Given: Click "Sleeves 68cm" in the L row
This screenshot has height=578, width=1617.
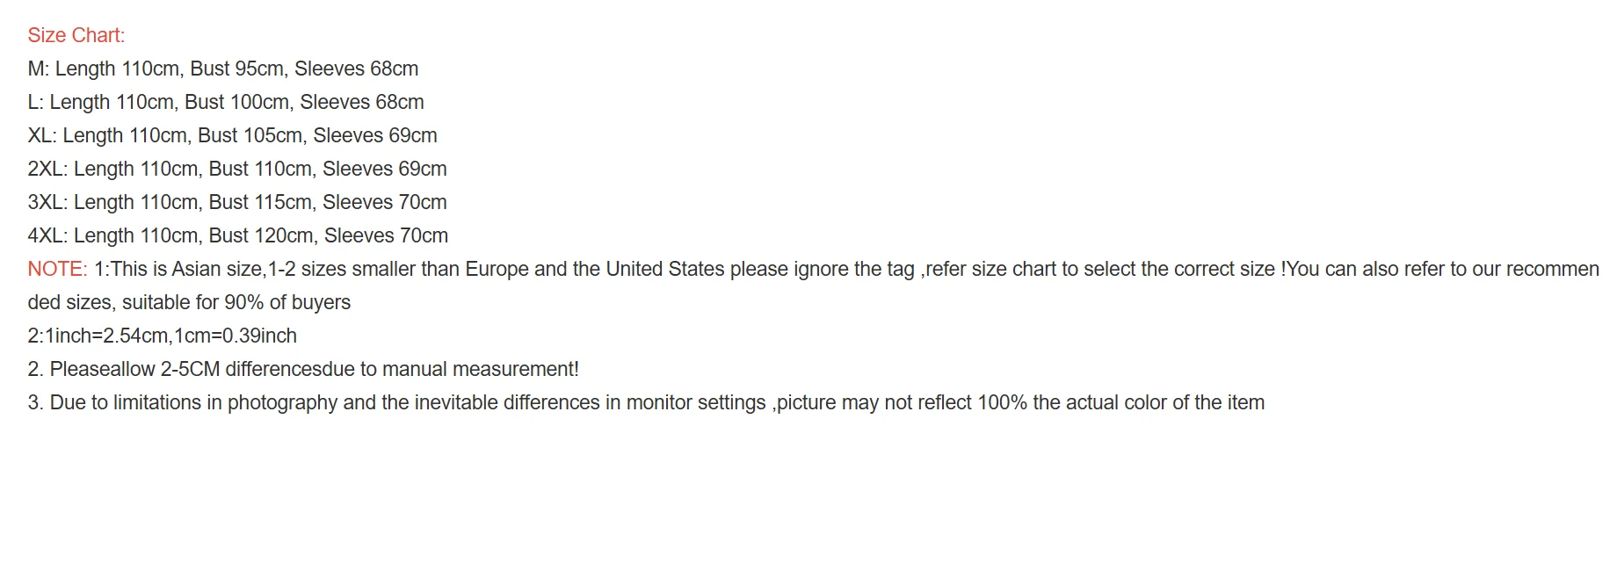Looking at the screenshot, I should click(361, 102).
